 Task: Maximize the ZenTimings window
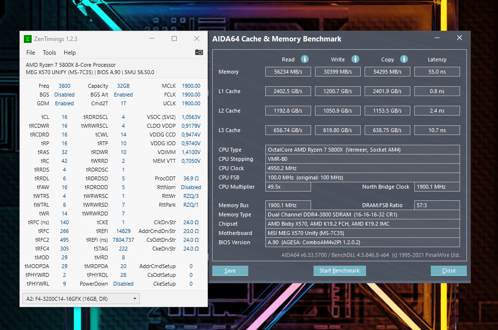174,39
